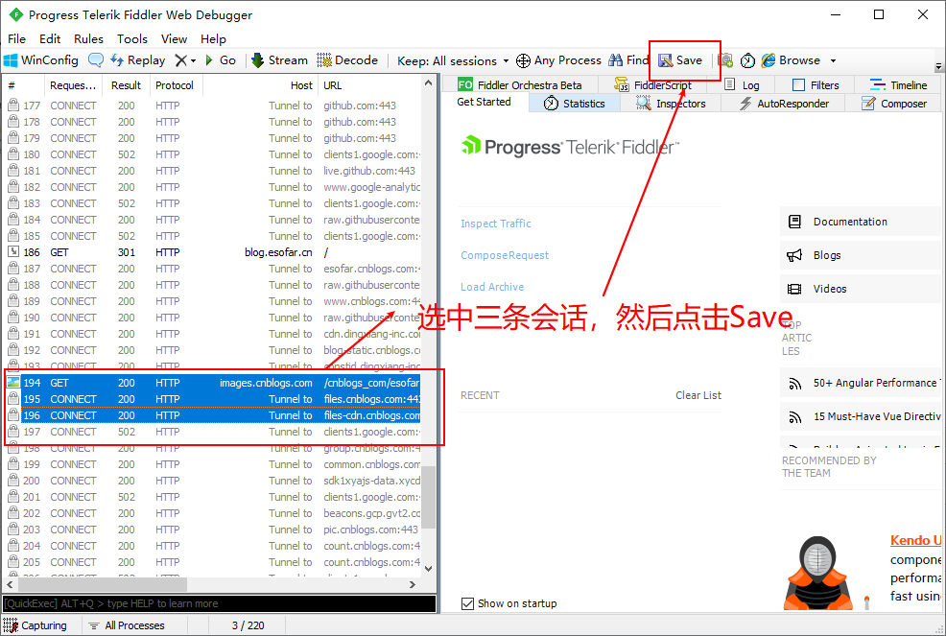Open the File menu

tap(17, 38)
